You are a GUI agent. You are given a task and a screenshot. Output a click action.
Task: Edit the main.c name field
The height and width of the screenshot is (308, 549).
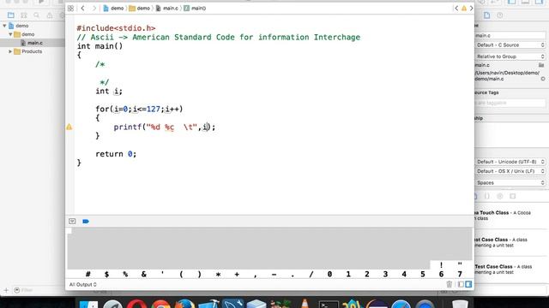pyautogui.click(x=510, y=35)
